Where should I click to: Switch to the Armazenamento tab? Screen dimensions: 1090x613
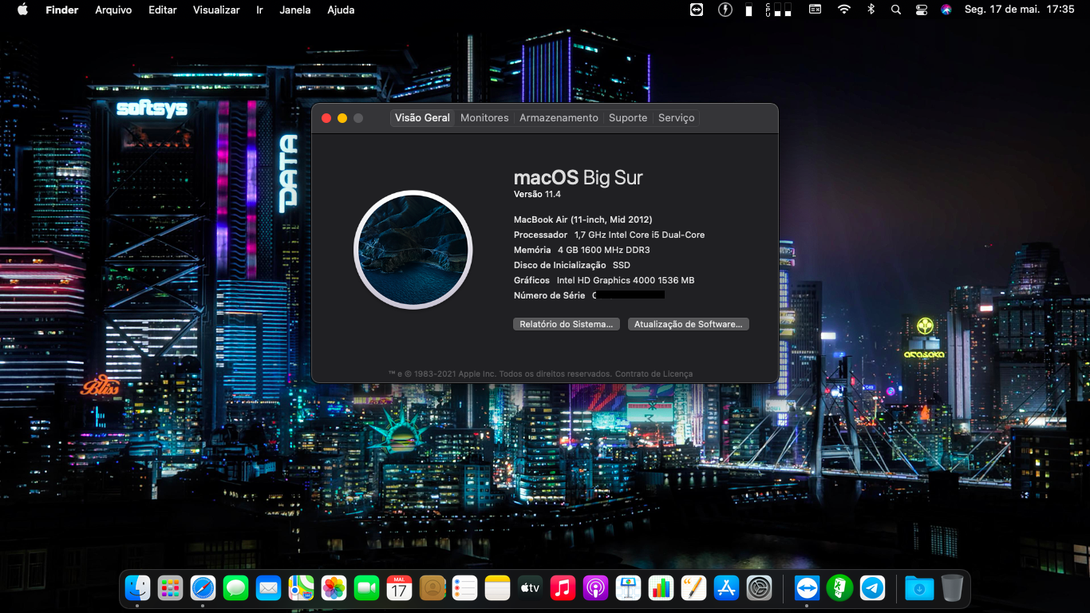(559, 117)
